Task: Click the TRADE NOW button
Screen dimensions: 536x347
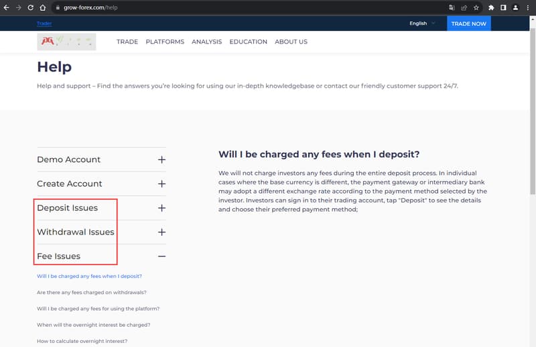Action: coord(468,23)
